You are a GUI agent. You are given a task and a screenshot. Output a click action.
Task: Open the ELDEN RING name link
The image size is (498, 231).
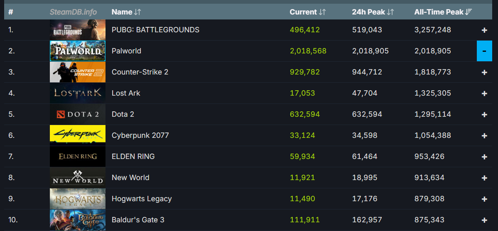[133, 156]
